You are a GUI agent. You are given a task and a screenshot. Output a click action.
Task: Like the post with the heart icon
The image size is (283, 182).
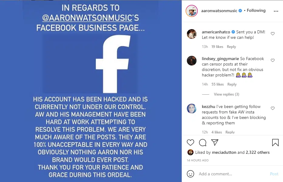[190, 142]
